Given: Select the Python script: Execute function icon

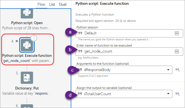Looking at the screenshot, I should (x=27, y=45).
